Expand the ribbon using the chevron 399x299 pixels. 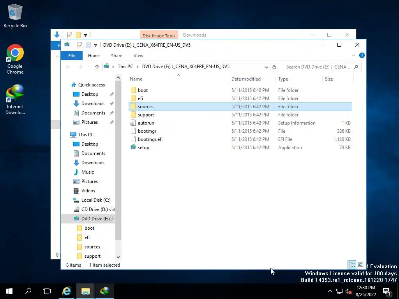point(353,55)
